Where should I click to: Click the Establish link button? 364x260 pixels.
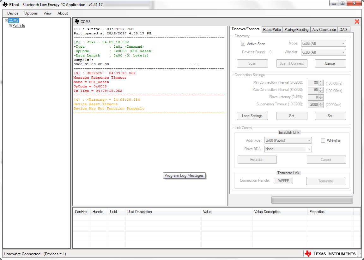click(x=257, y=160)
